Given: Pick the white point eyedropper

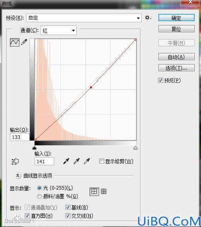Looking at the screenshot, I should (x=87, y=161).
